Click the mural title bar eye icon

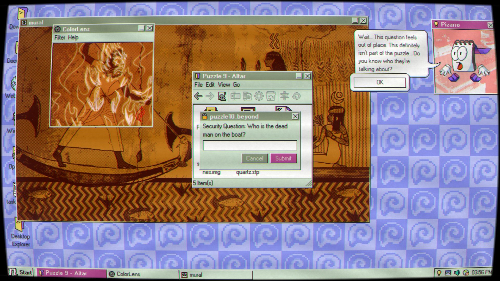(x=24, y=23)
